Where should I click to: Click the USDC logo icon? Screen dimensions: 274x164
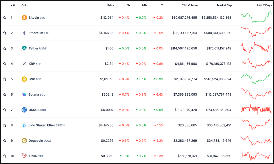click(x=24, y=110)
